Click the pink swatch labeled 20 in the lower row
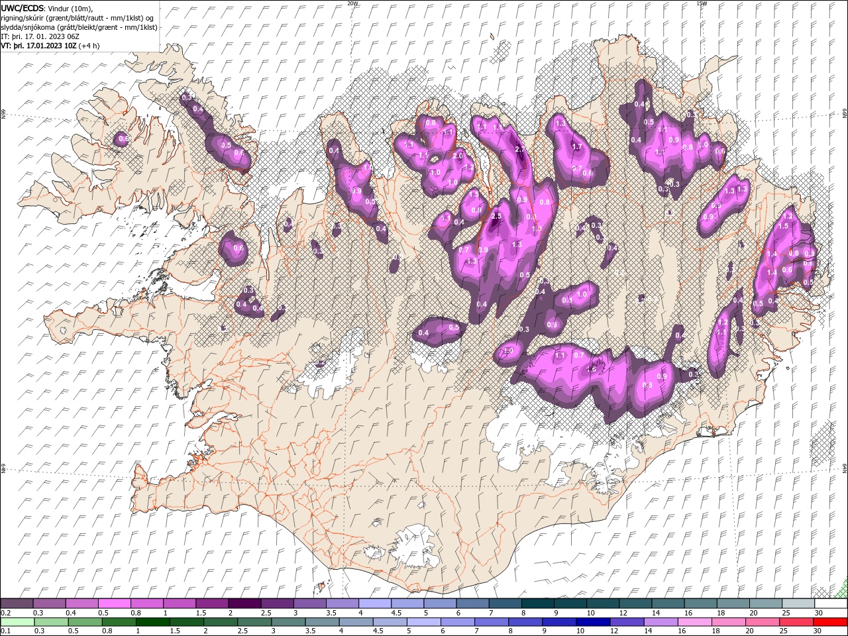Screen dimensions: 848x636 pyautogui.click(x=762, y=622)
